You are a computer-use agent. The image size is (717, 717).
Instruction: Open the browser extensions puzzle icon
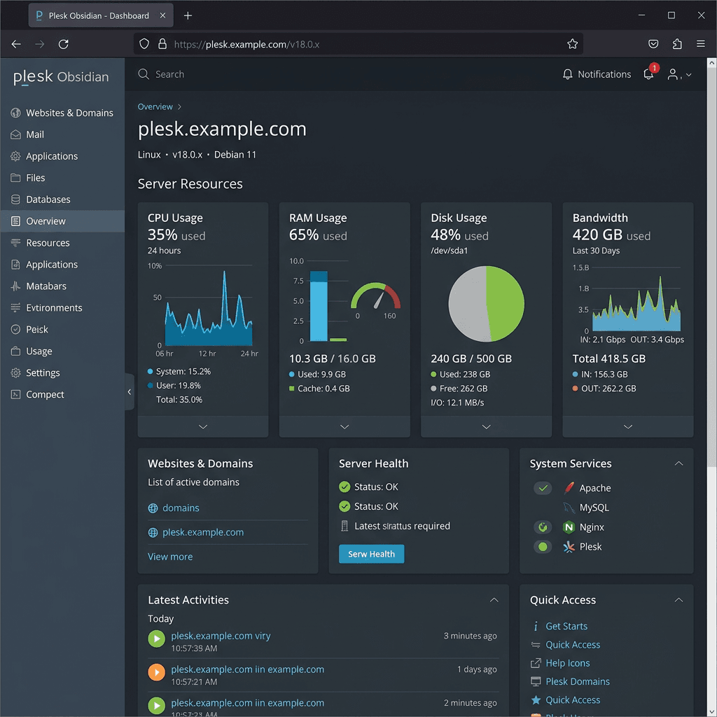tap(677, 44)
